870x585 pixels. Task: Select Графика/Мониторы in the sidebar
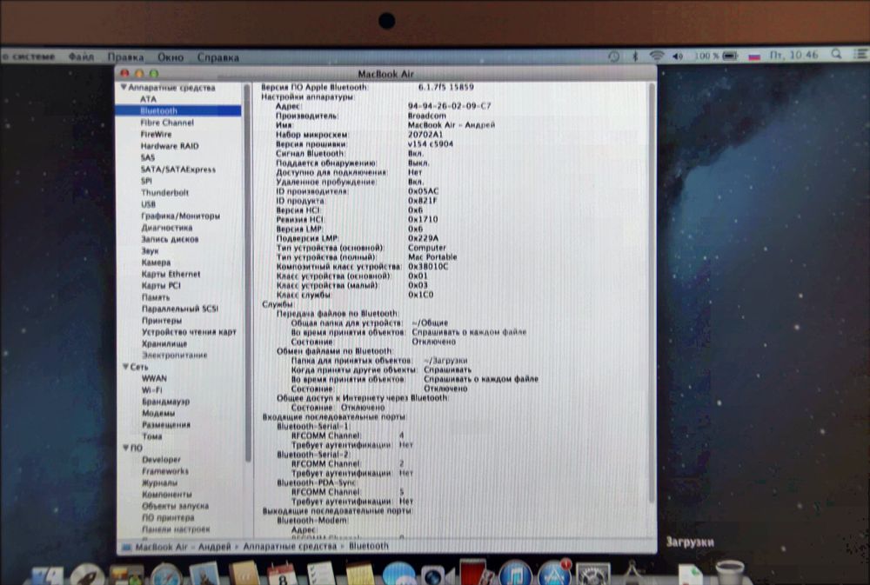pos(178,216)
